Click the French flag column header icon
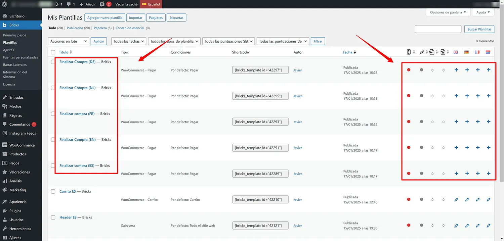The image size is (504, 241). click(x=477, y=52)
